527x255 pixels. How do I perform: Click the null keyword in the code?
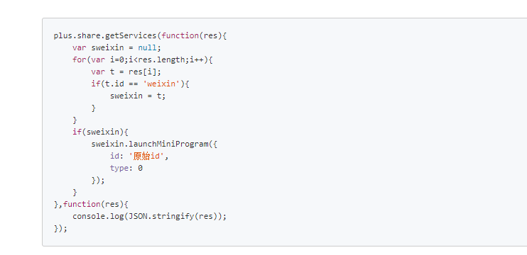(x=147, y=47)
